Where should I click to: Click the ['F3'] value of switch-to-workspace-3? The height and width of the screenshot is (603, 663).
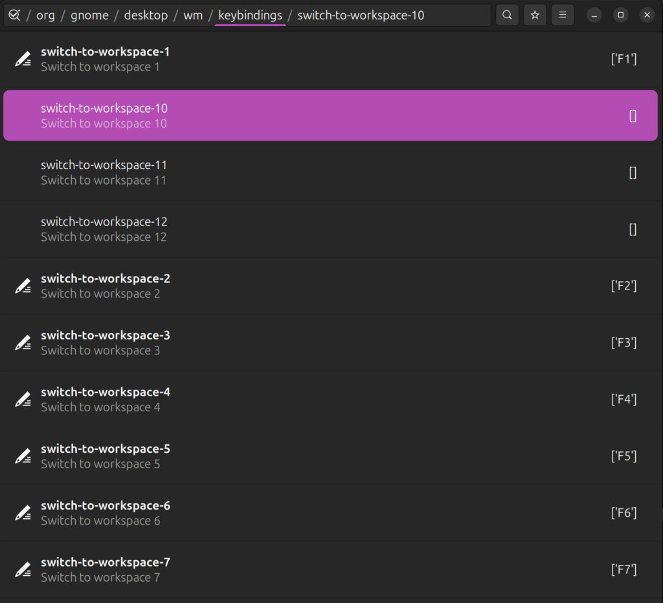click(624, 343)
